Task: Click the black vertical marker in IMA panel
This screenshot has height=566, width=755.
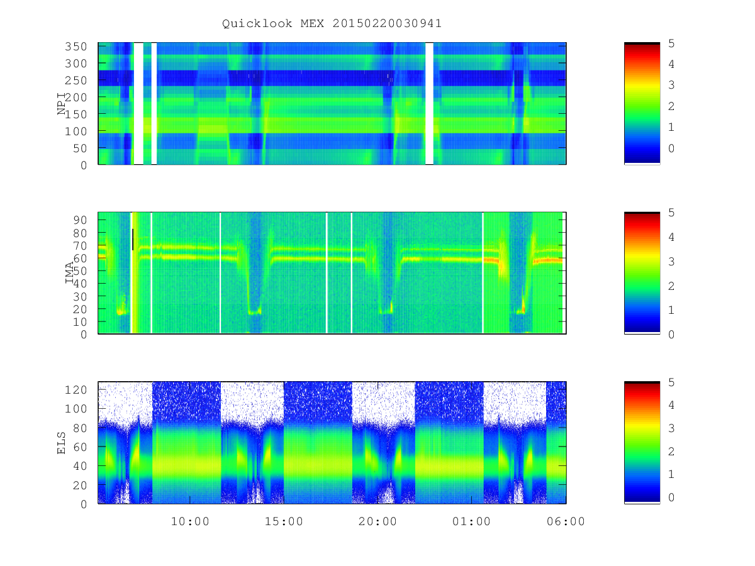Action: pyautogui.click(x=133, y=240)
